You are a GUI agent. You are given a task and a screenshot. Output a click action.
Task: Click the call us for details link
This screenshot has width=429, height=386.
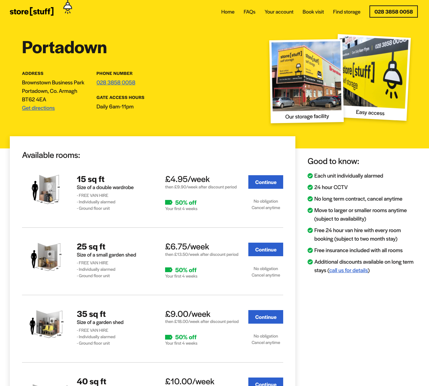coord(348,270)
